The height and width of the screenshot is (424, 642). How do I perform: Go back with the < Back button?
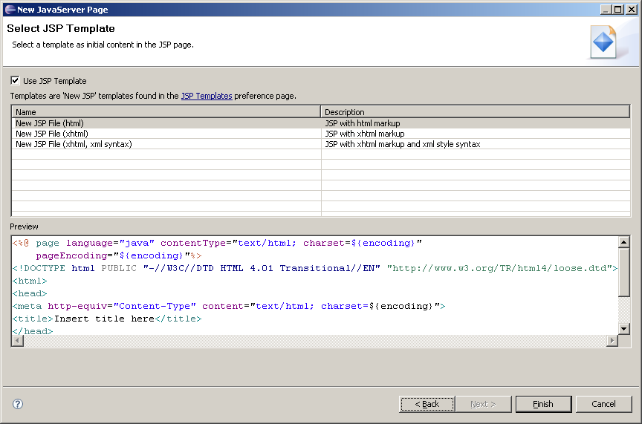coord(427,404)
